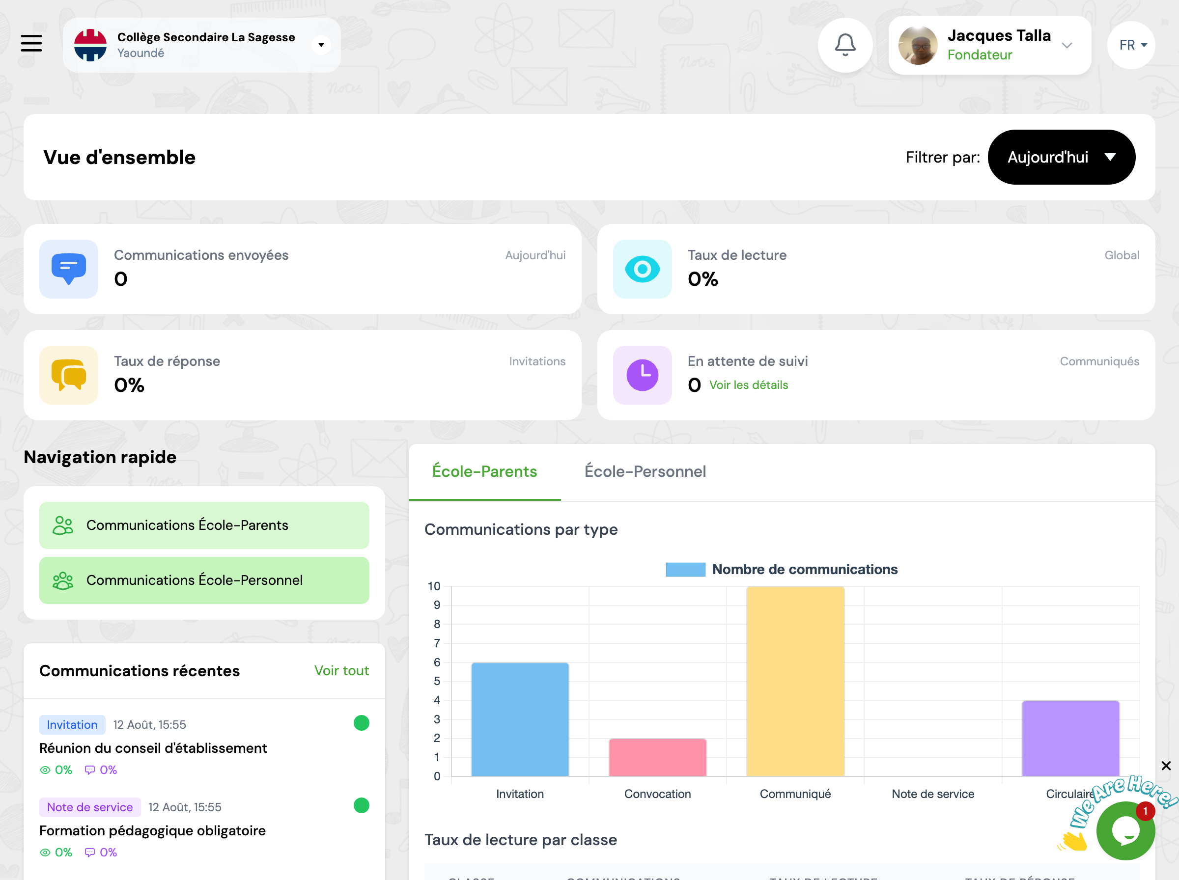The width and height of the screenshot is (1179, 880).
Task: Select the École-Parents tab
Action: (x=484, y=471)
